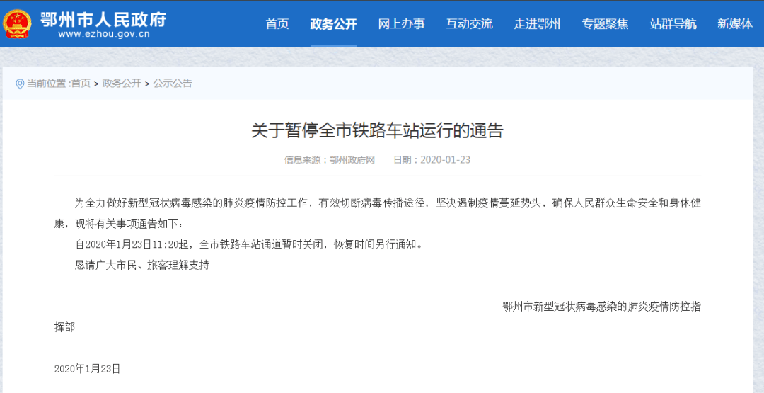Select 专题聚焦 in the top navigation
The height and width of the screenshot is (393, 764).
point(605,24)
